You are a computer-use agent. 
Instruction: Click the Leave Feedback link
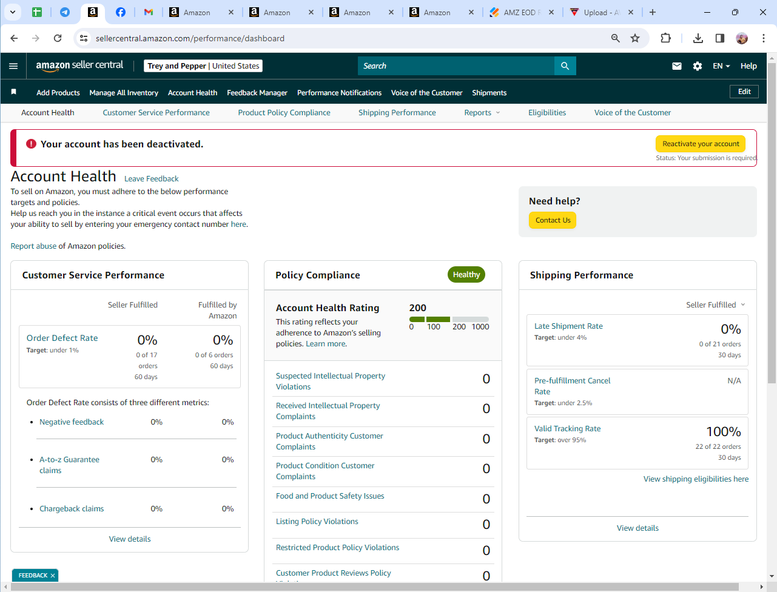152,179
